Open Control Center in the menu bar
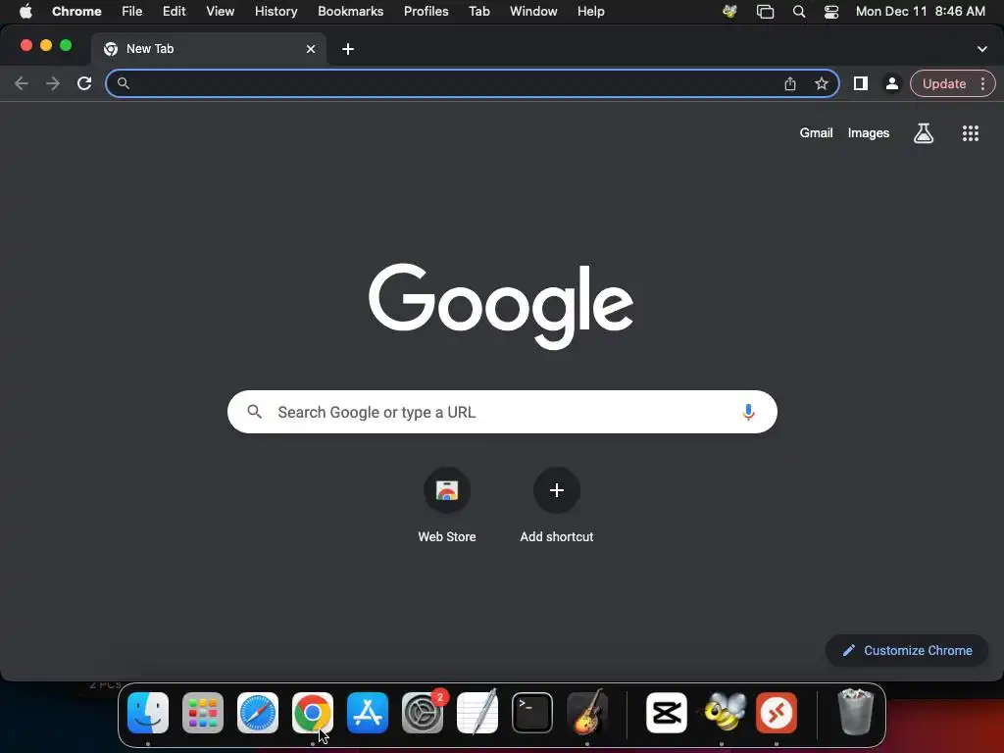The height and width of the screenshot is (753, 1004). click(831, 12)
